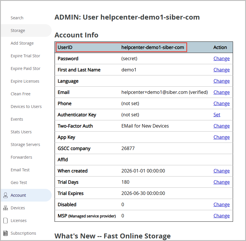The width and height of the screenshot is (246, 241).
Task: Select Storage in the sidebar
Action: [18, 31]
